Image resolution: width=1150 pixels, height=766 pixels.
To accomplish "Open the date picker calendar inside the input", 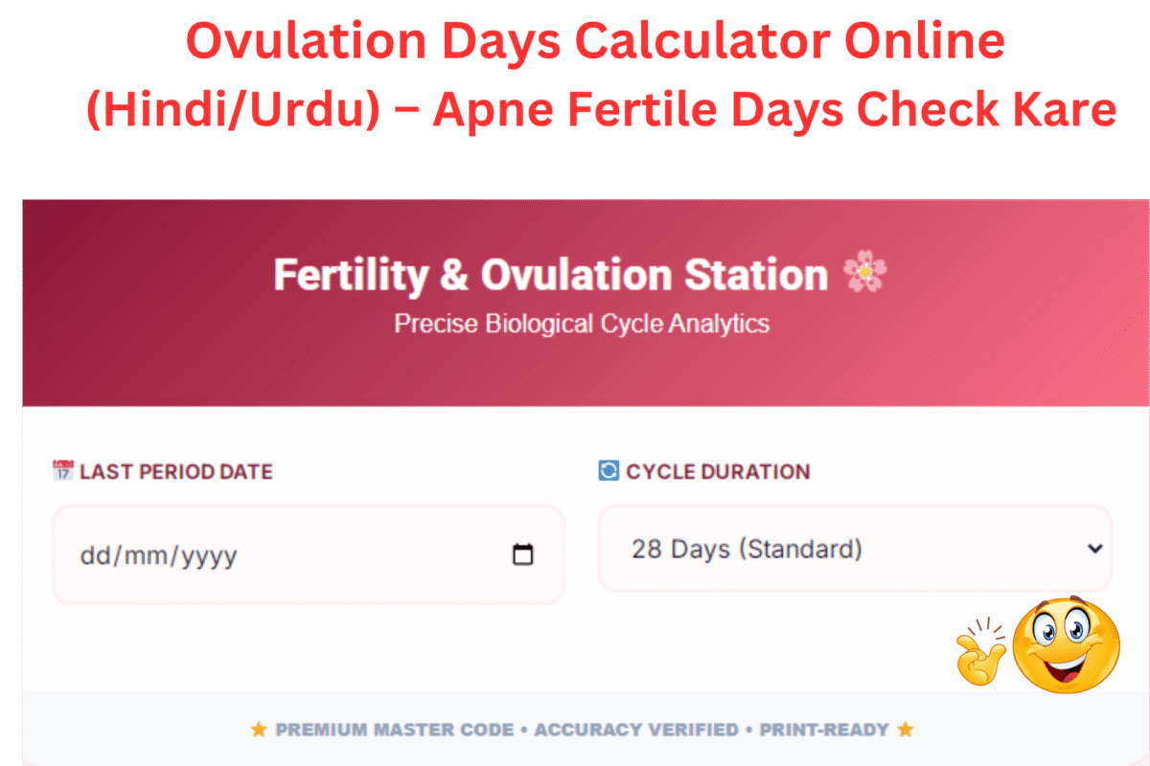I will (x=522, y=553).
